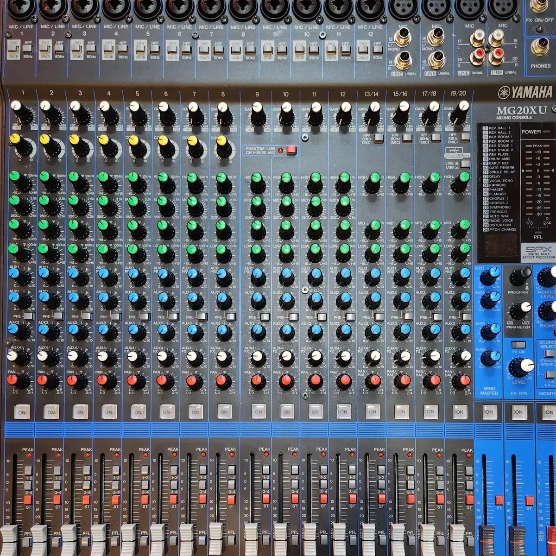The image size is (556, 556).
Task: Toggle the top HPF 80Hz switch on channel 5
Action: [155, 50]
